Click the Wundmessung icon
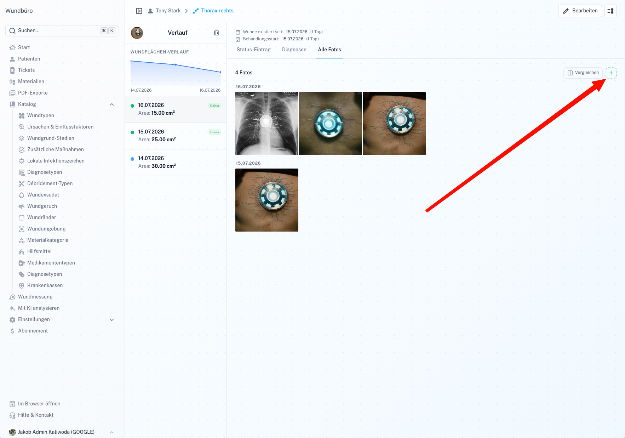625x438 pixels. tap(12, 297)
